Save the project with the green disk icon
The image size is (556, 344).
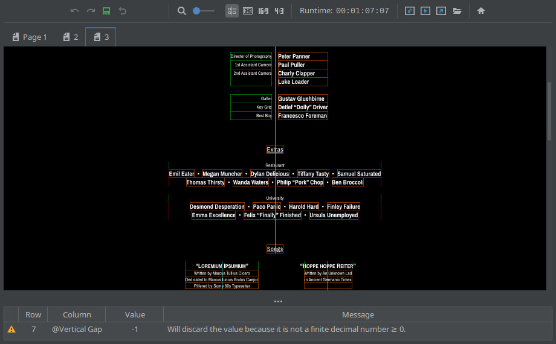pos(106,11)
